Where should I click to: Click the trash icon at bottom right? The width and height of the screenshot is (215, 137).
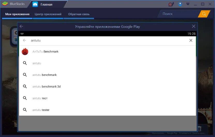point(199,128)
